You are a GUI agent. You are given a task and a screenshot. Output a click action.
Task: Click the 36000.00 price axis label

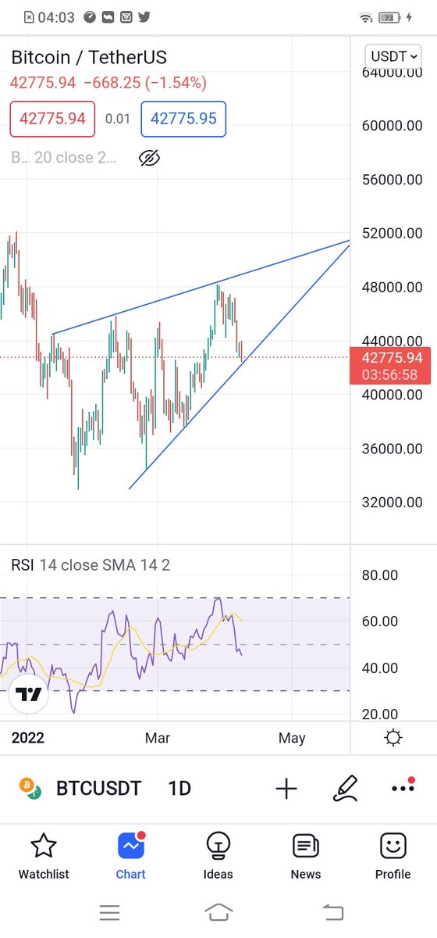pyautogui.click(x=393, y=449)
